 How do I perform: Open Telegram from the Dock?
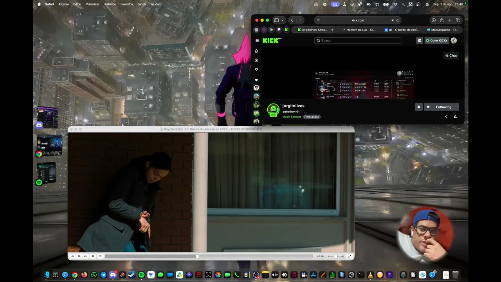point(103,275)
